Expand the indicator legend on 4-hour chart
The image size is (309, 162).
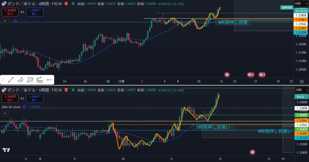point(5,21)
